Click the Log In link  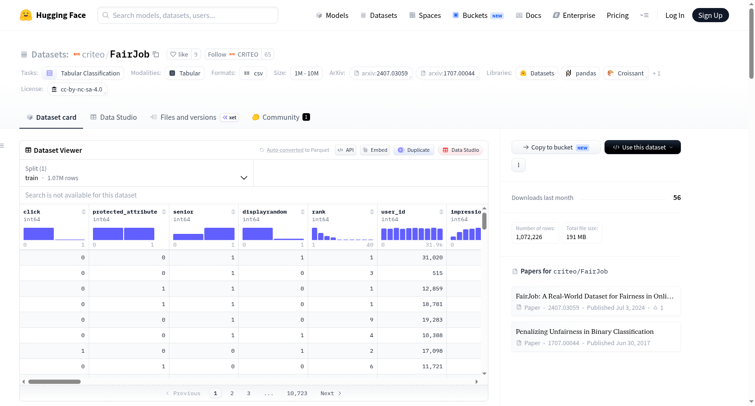pyautogui.click(x=675, y=15)
